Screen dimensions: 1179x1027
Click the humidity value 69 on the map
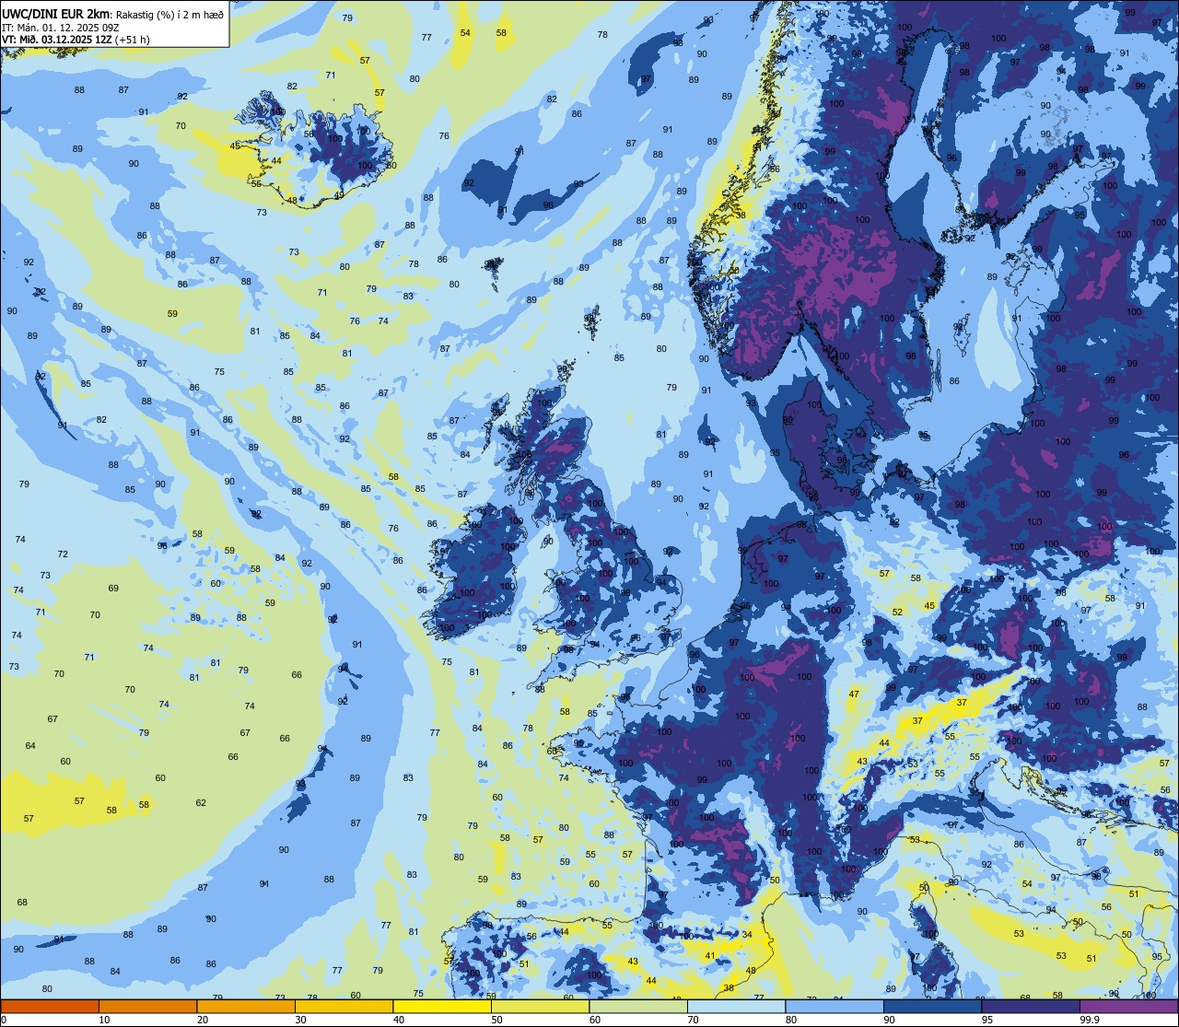pyautogui.click(x=113, y=589)
